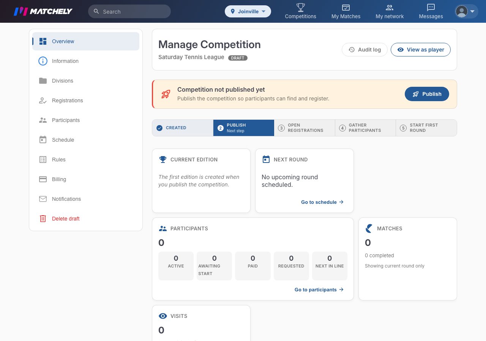The height and width of the screenshot is (341, 486).
Task: Open Notifications in the sidebar
Action: click(x=86, y=199)
